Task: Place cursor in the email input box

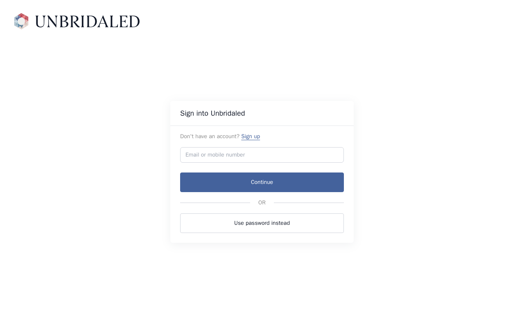Action: point(262,155)
